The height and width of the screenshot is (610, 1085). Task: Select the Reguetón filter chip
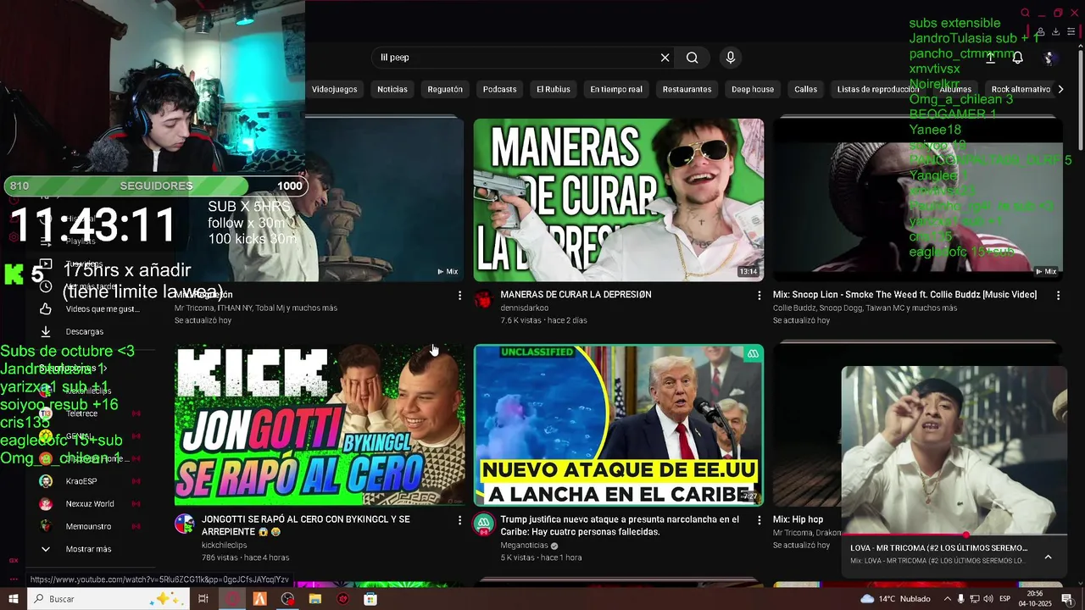tap(445, 89)
